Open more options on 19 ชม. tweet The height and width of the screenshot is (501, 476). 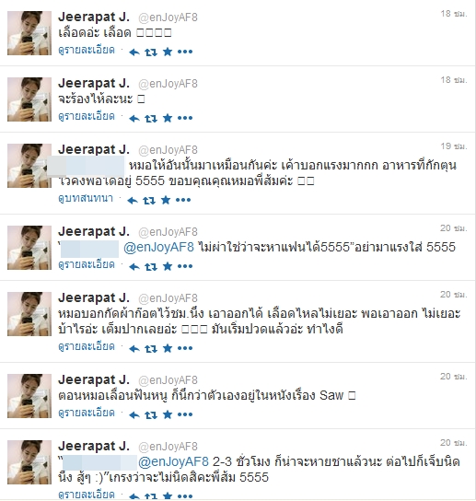point(183,201)
